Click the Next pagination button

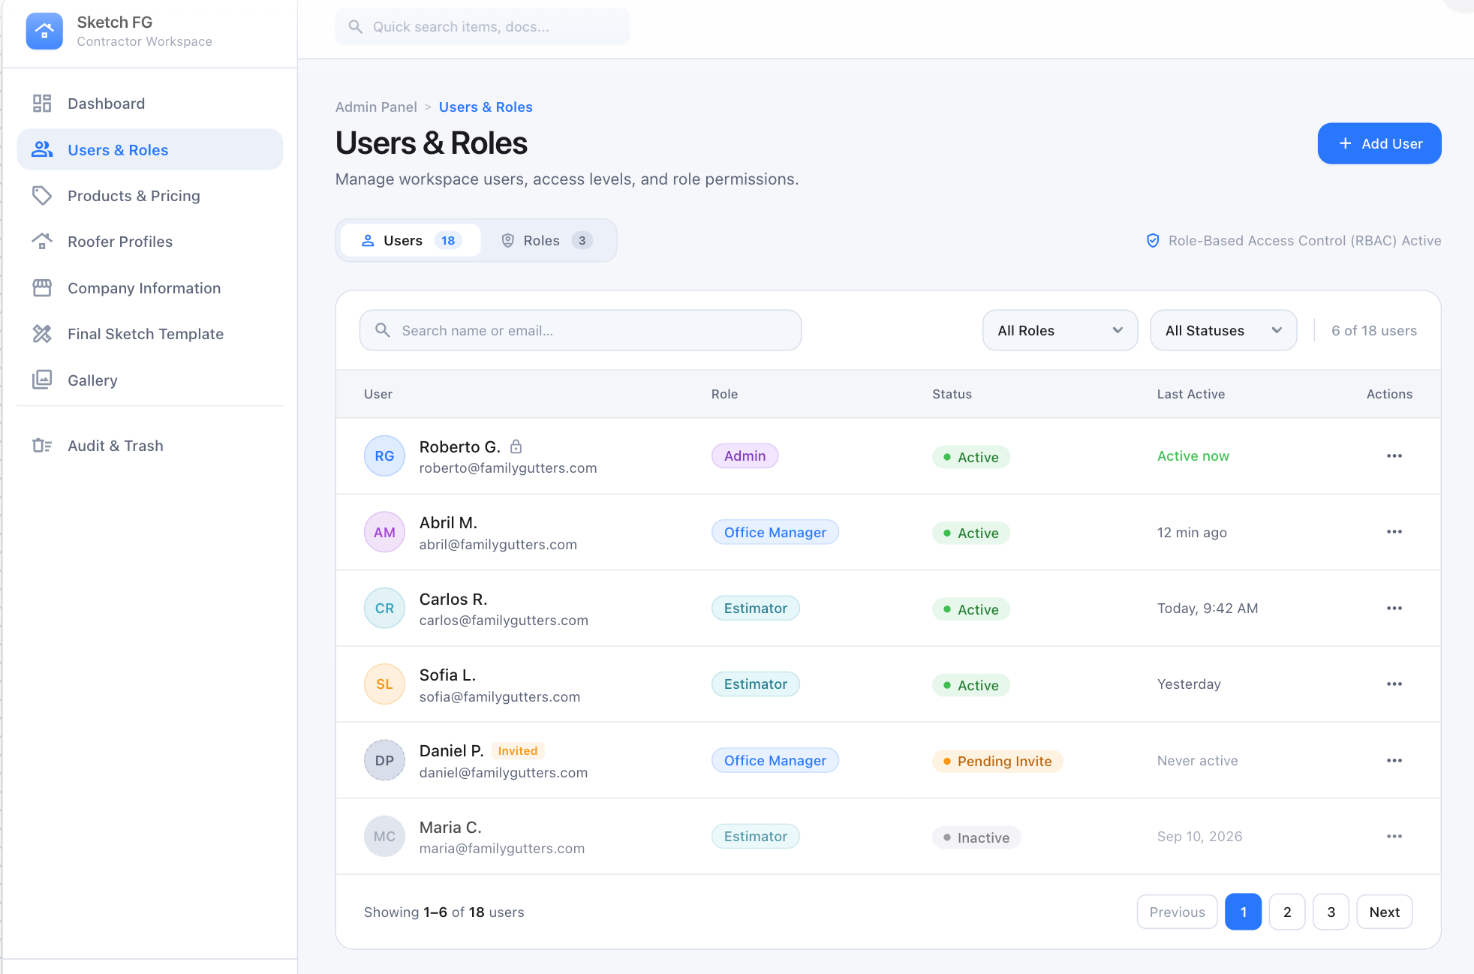pos(1384,912)
